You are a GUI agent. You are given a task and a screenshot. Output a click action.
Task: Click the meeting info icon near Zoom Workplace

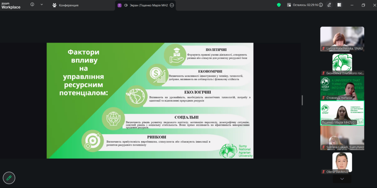[32, 5]
